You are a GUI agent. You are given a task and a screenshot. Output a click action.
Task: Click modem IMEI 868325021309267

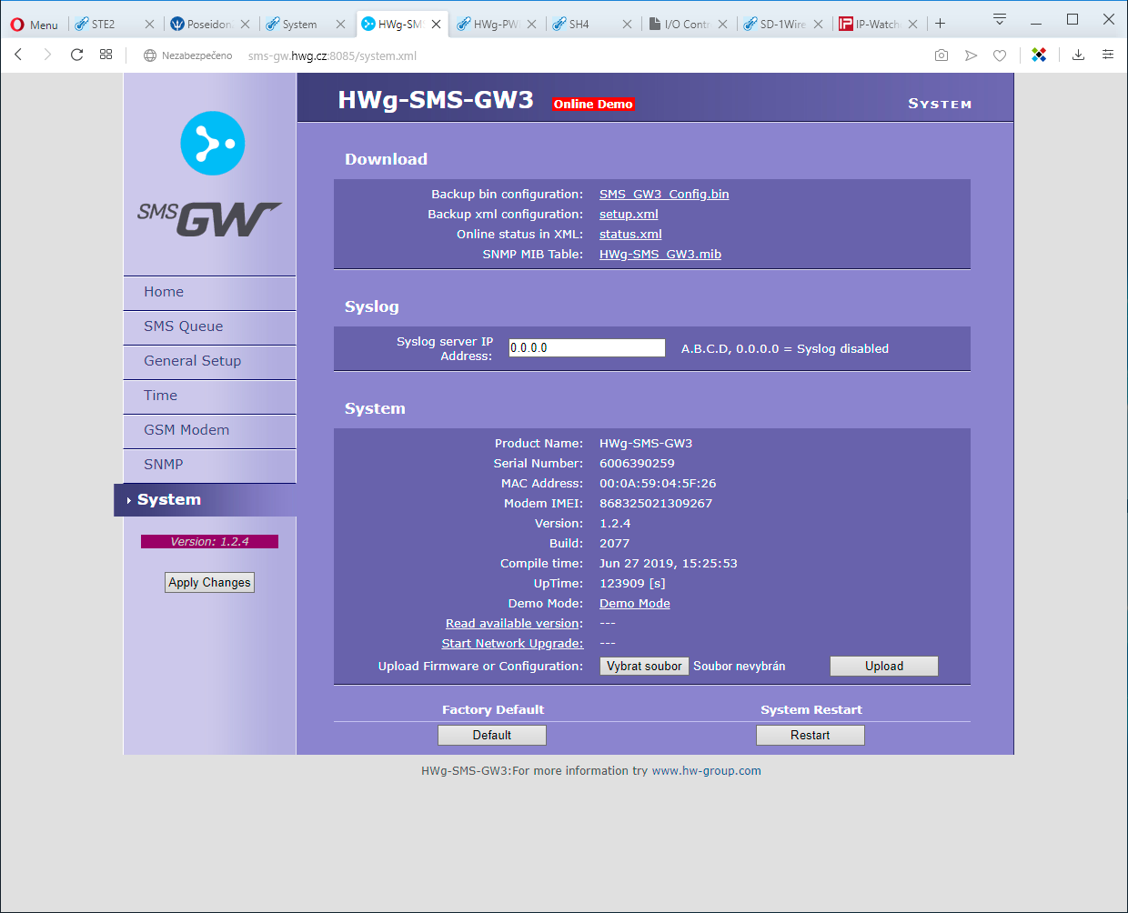[656, 504]
